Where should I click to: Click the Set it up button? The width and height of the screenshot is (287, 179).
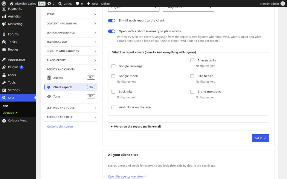pos(260,138)
